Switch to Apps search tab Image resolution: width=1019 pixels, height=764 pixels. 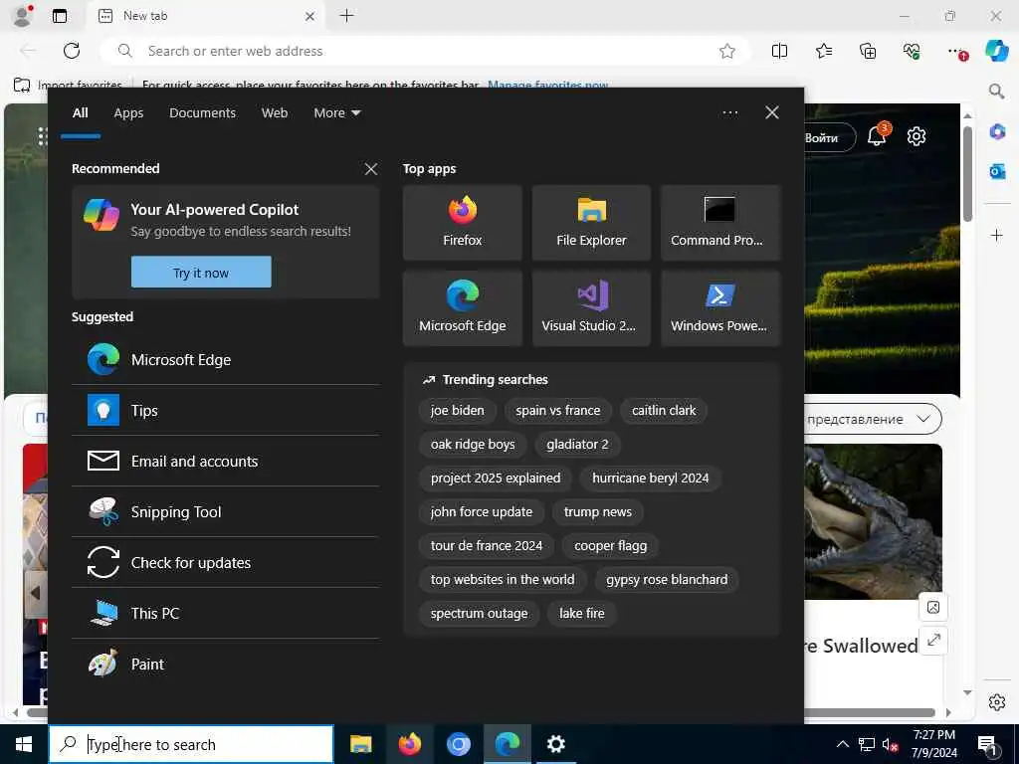[x=128, y=113]
